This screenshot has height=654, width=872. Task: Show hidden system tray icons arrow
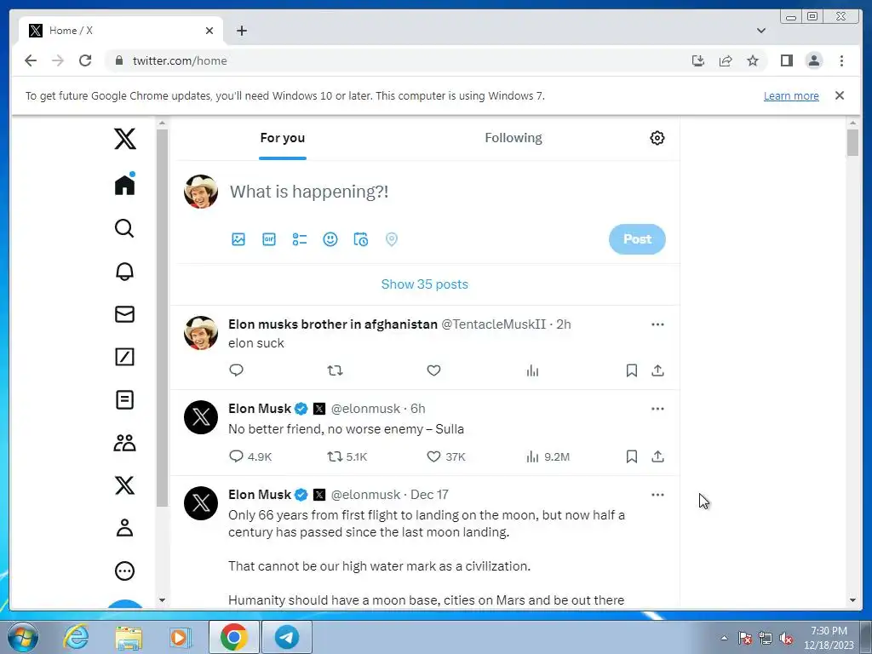(x=724, y=638)
